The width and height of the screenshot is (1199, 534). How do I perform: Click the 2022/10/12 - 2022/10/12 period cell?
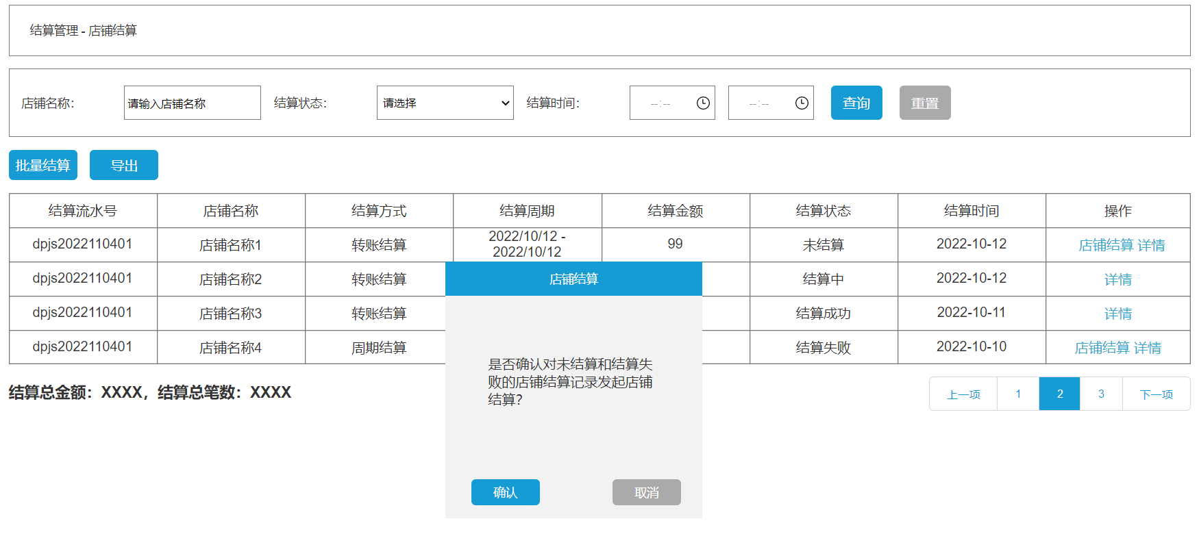pyautogui.click(x=528, y=244)
